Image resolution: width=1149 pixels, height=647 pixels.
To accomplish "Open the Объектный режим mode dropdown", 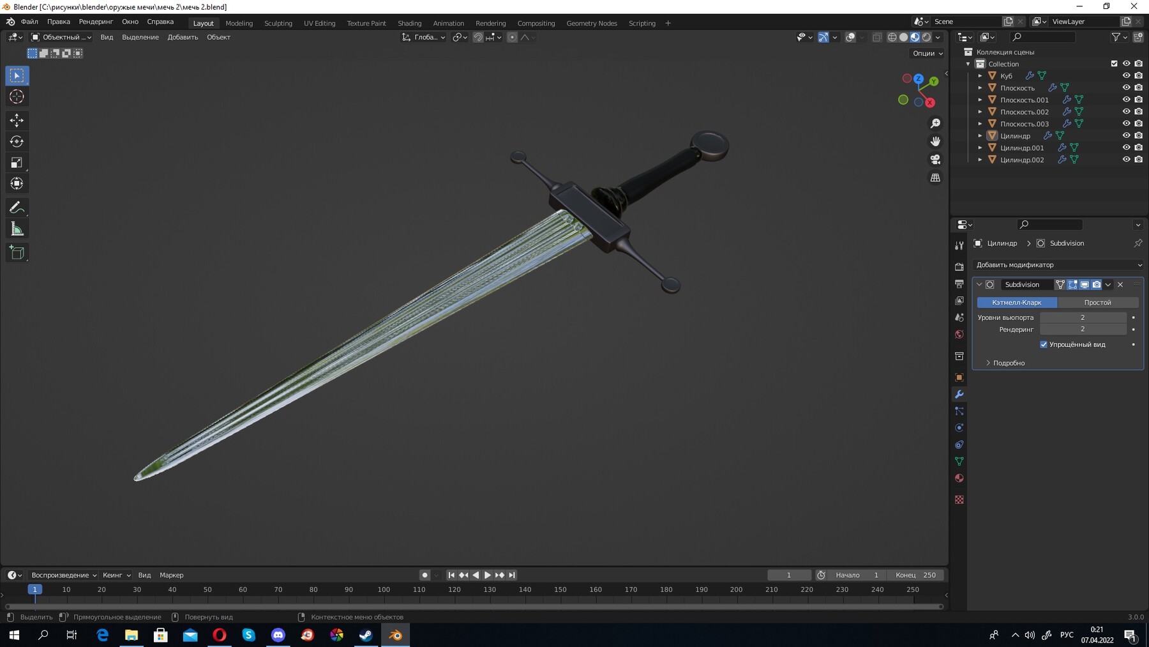I will [61, 37].
